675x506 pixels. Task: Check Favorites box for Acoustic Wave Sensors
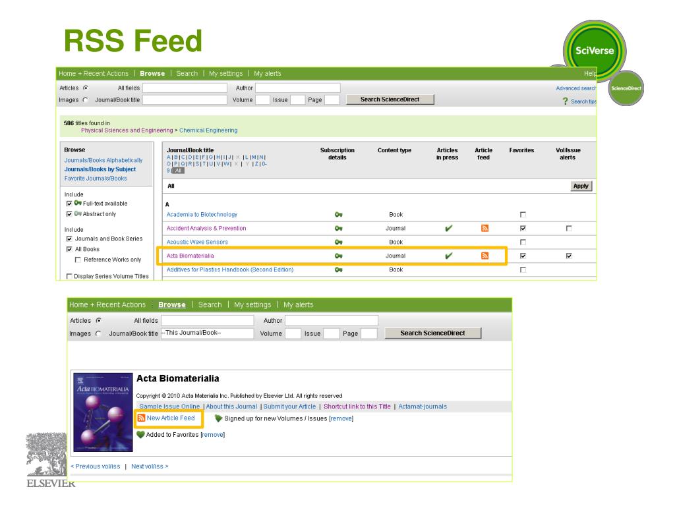point(523,242)
